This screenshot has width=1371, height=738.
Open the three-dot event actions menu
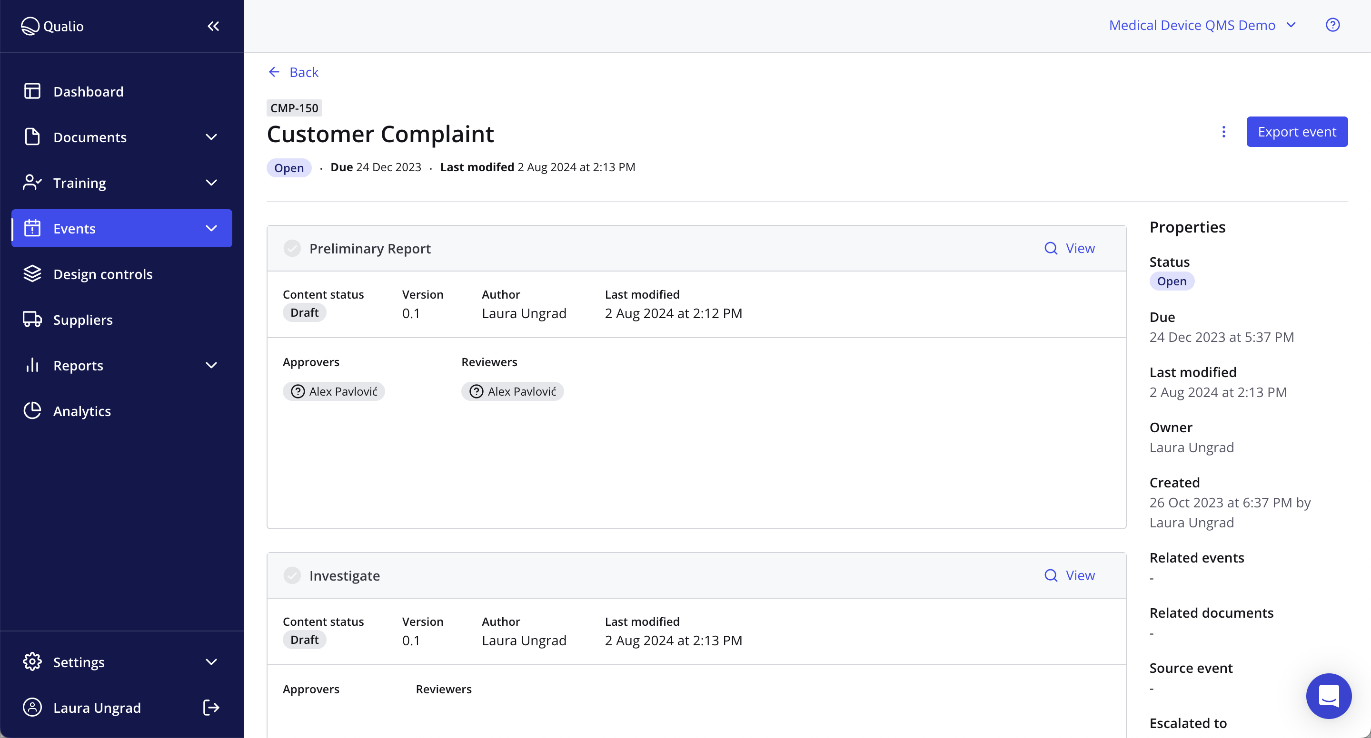click(1223, 131)
